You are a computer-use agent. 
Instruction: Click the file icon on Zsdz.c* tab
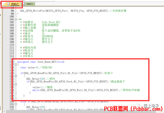pos(9,4)
